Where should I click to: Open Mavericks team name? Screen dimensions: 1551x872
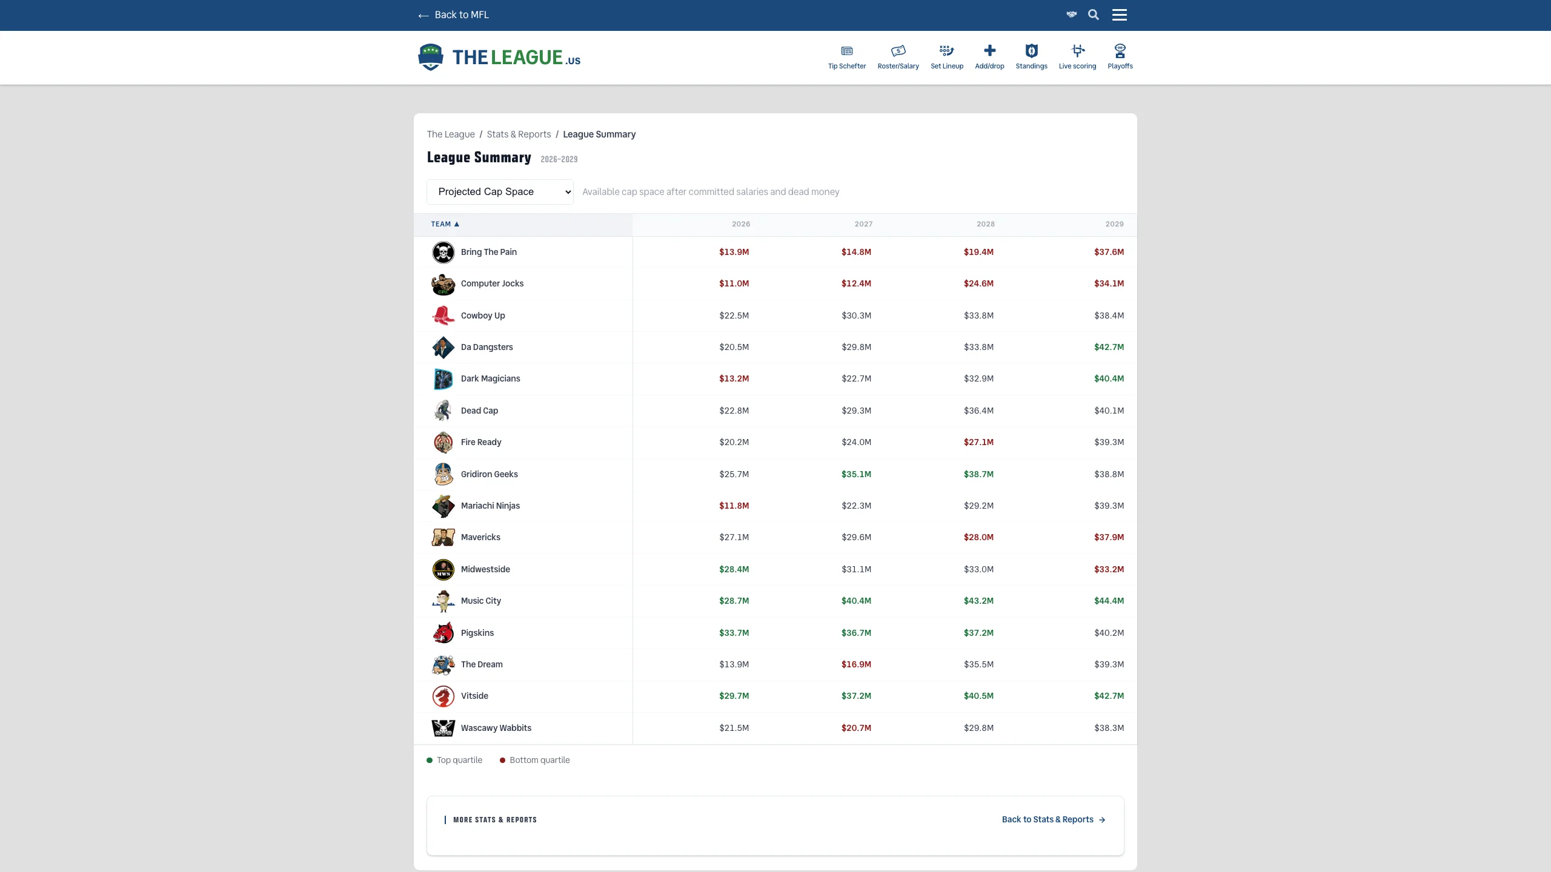480,537
